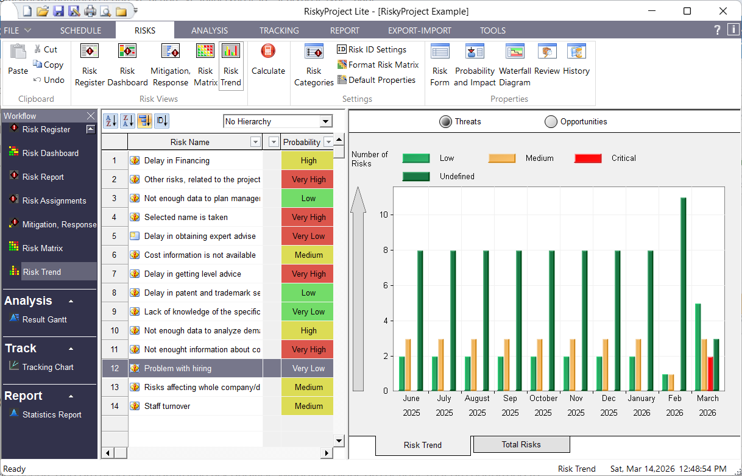Collapse the Analysis workflow section
Screen dimensions: 742x476
[x=71, y=301]
